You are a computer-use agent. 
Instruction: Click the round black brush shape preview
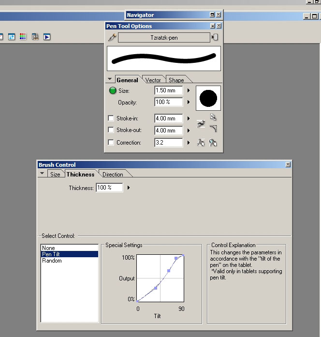[x=208, y=98]
